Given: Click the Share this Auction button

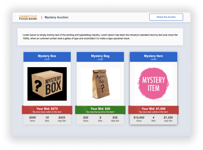Looking at the screenshot, I should 166,17.
